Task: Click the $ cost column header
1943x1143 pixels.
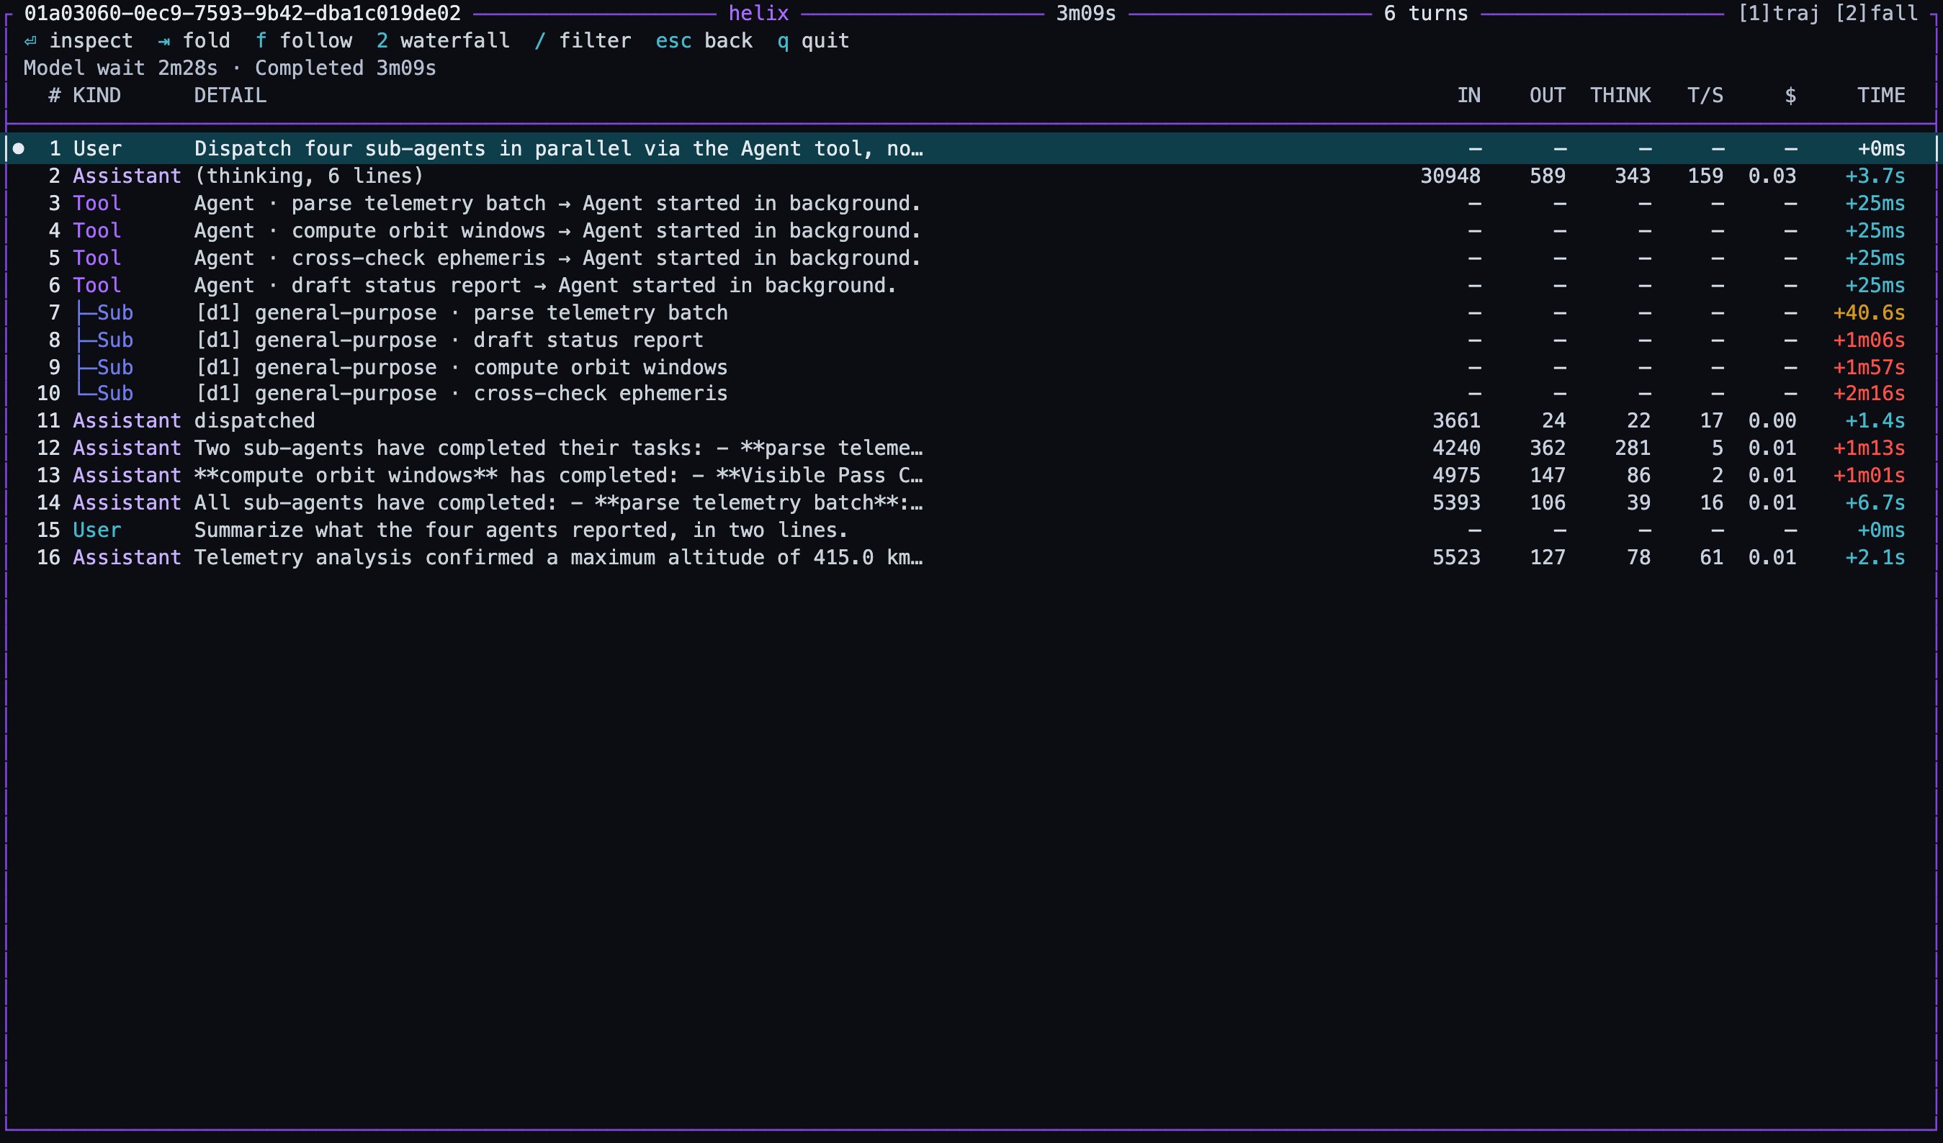Action: (x=1790, y=96)
